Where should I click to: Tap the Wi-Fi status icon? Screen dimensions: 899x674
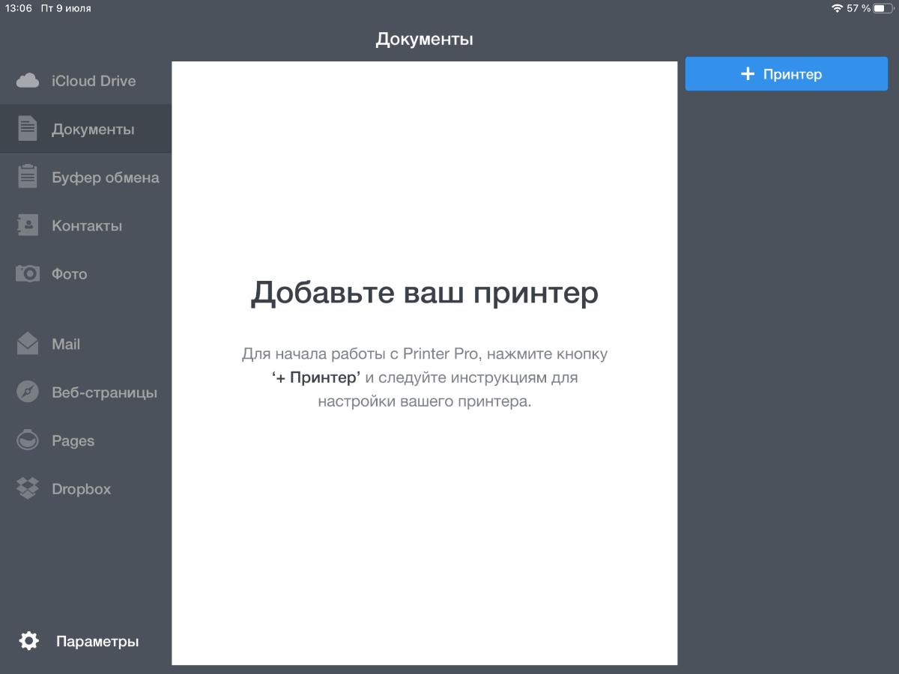pos(837,8)
